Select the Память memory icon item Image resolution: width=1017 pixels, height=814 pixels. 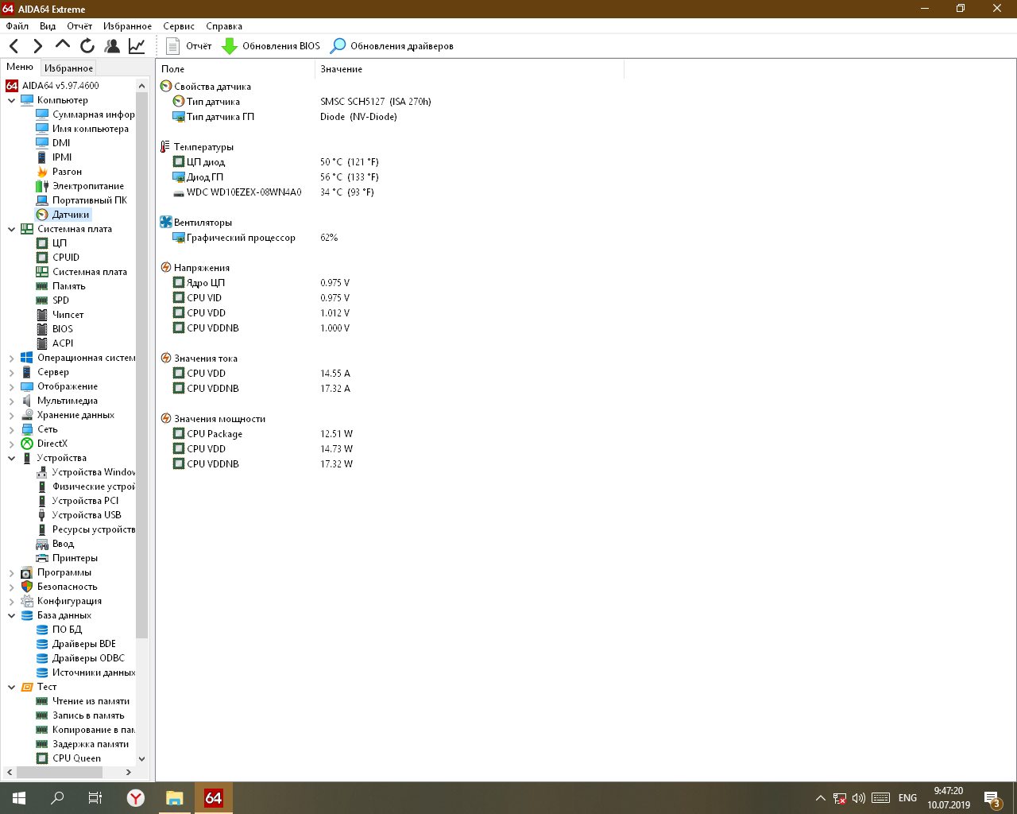(x=42, y=286)
